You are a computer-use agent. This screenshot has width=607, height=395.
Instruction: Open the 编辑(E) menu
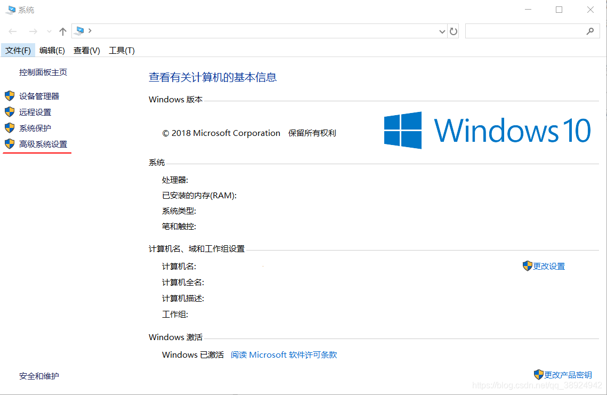[52, 50]
